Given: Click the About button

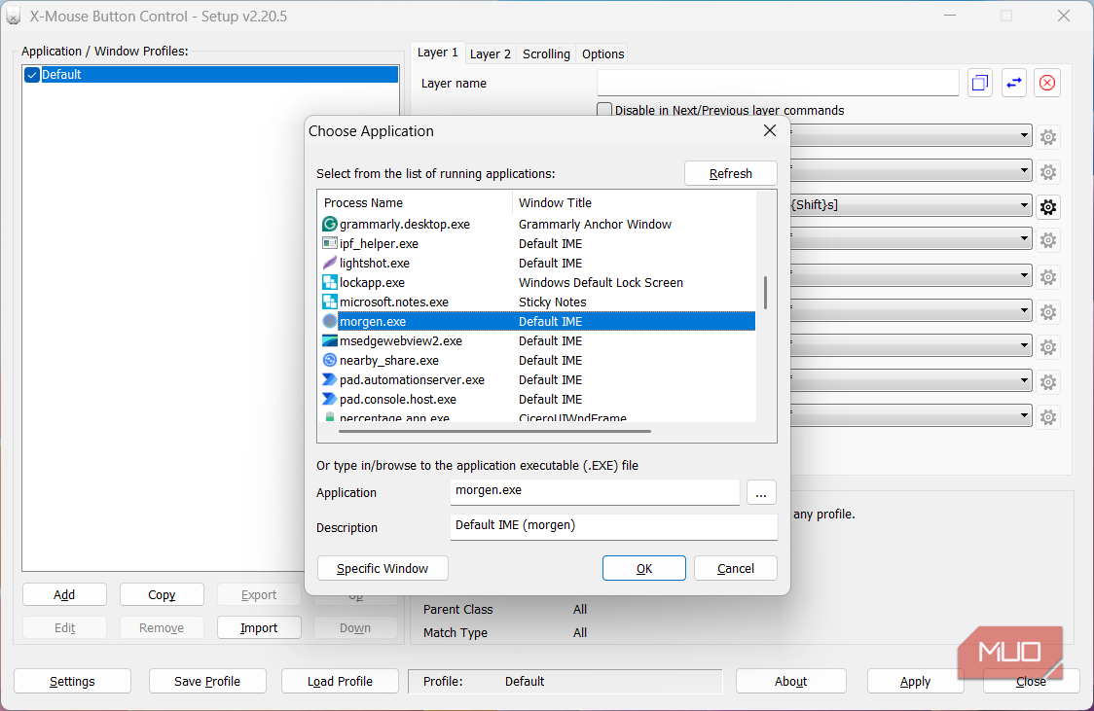Looking at the screenshot, I should (x=790, y=681).
